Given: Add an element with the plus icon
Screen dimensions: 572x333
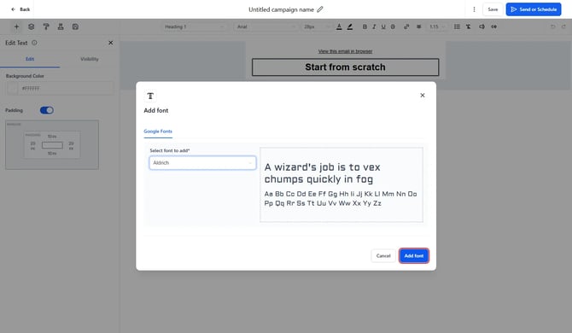Looking at the screenshot, I should click(16, 26).
